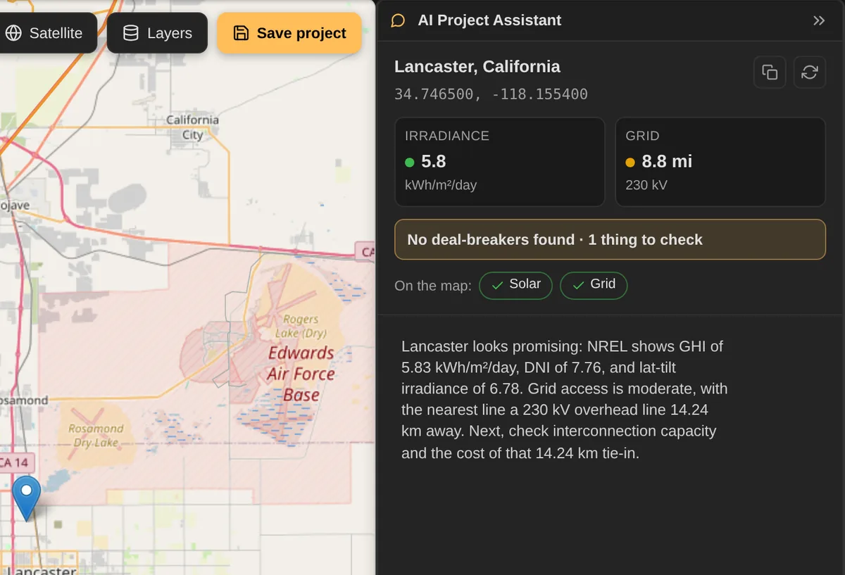Click the 'On the map:' label
This screenshot has width=845, height=575.
click(433, 286)
